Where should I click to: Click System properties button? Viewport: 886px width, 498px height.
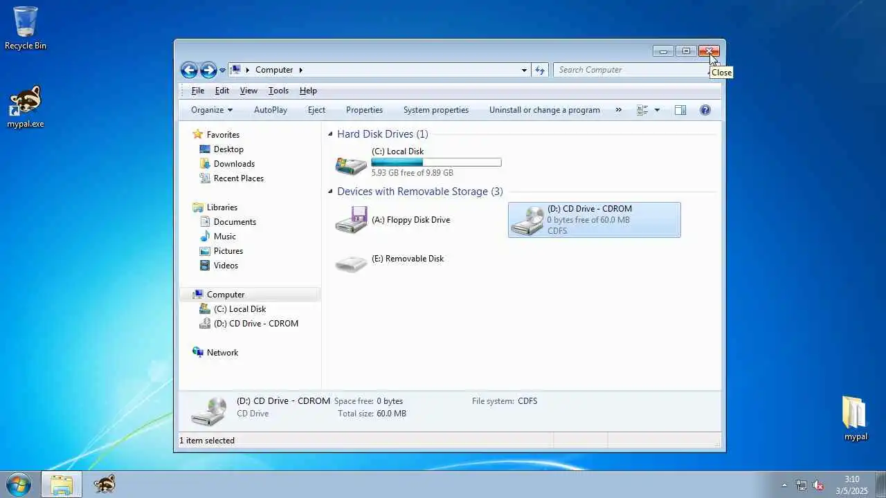[436, 110]
